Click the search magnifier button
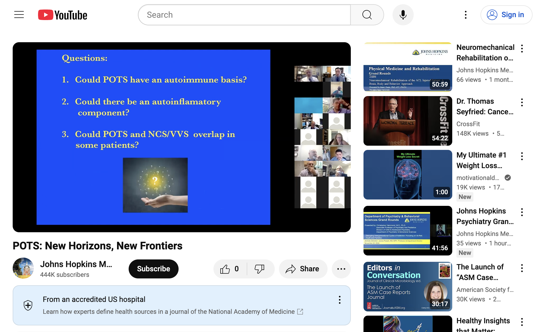The height and width of the screenshot is (332, 541). (367, 15)
